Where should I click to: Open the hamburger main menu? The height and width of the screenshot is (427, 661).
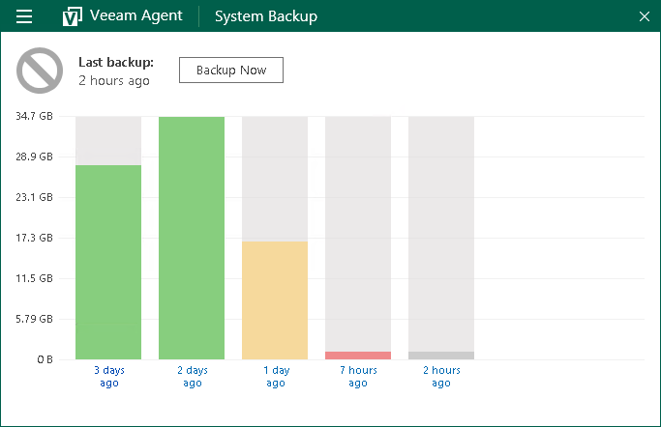pyautogui.click(x=25, y=16)
